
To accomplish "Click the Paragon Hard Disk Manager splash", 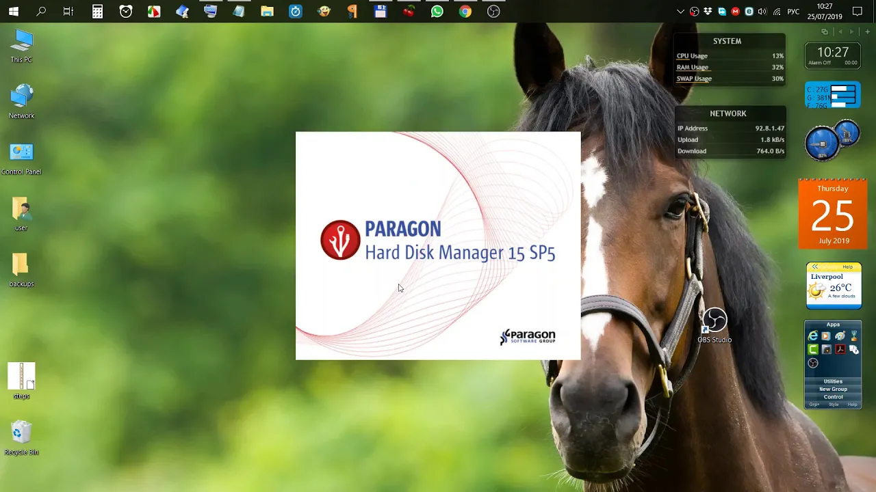I will tap(438, 245).
